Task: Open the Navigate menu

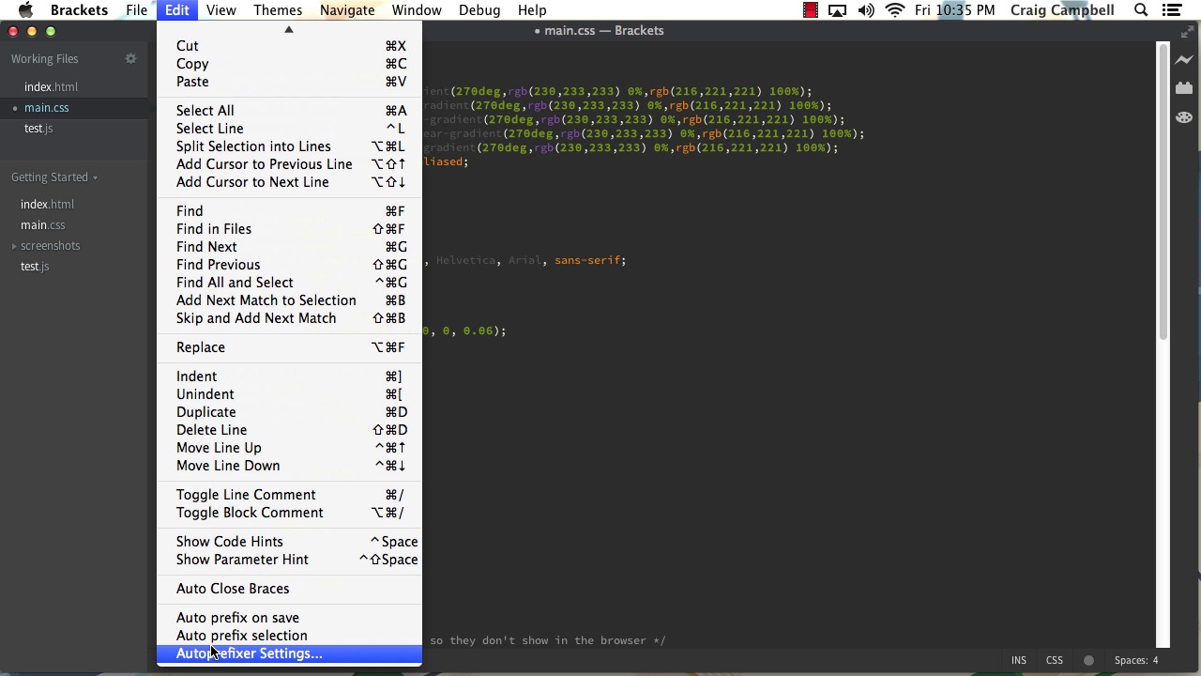Action: [x=347, y=10]
